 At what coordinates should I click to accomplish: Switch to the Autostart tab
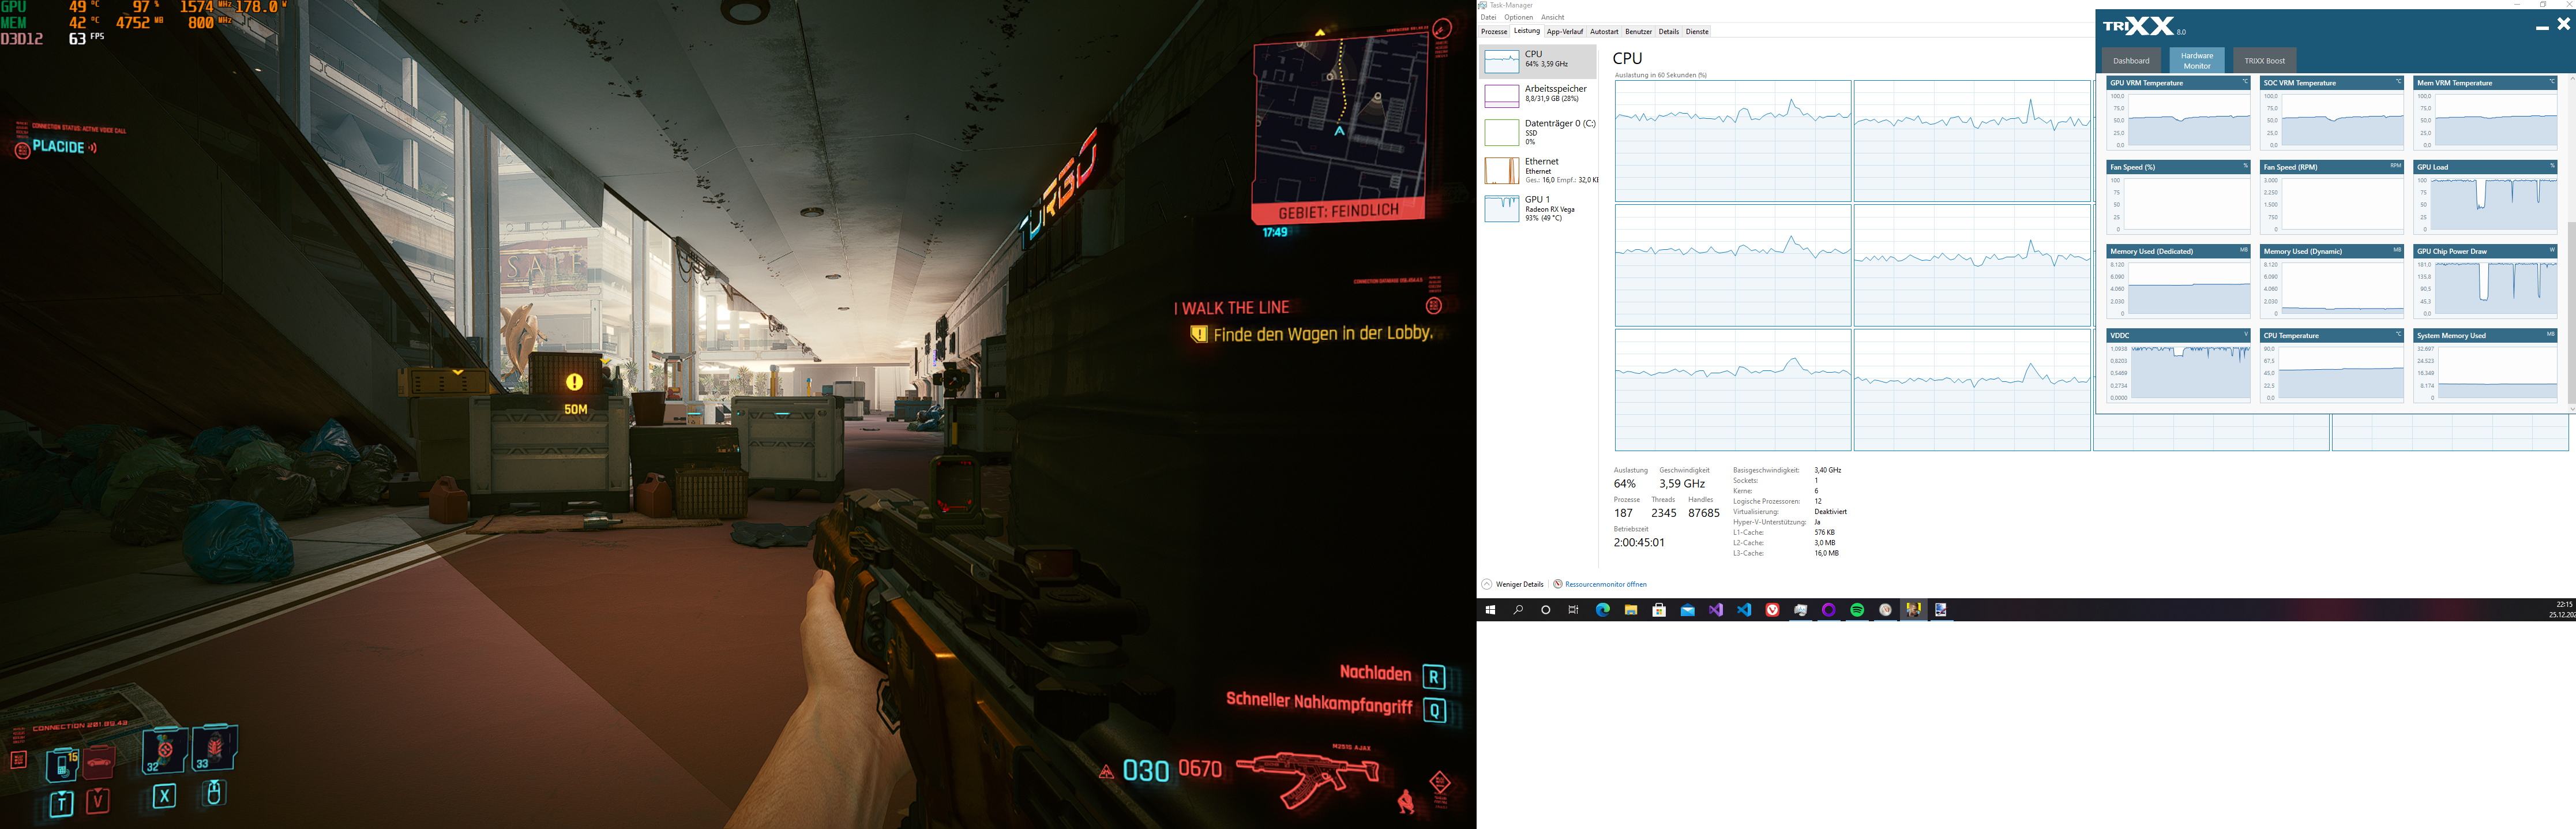[1604, 32]
